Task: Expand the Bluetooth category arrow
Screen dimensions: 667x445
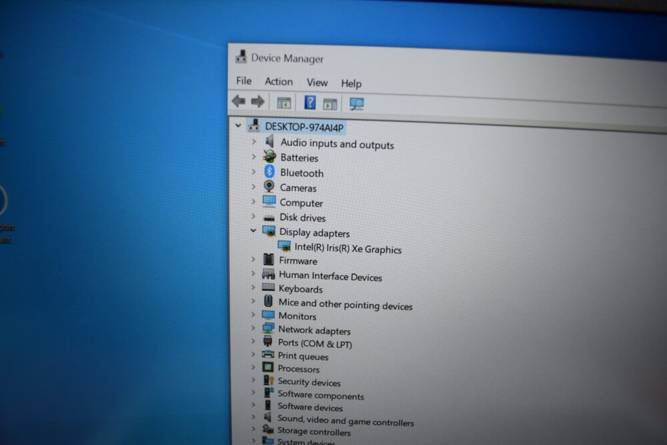Action: pos(254,171)
